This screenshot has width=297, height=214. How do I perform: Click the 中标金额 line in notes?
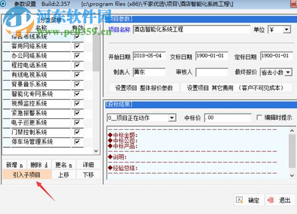123,135
